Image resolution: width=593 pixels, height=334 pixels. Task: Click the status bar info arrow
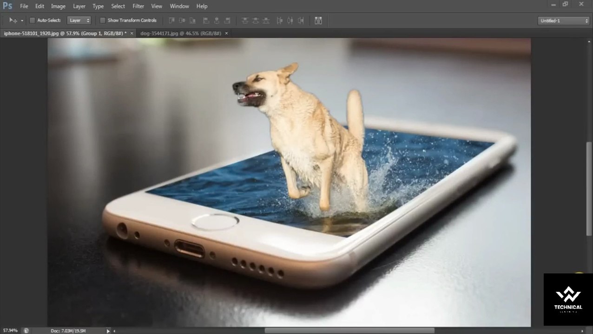tap(108, 331)
